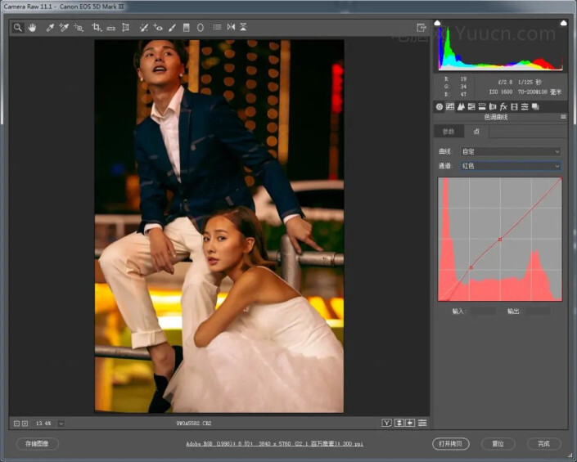This screenshot has height=462, width=577.
Task: Expand the 通道 channel dropdown
Action: click(x=511, y=166)
